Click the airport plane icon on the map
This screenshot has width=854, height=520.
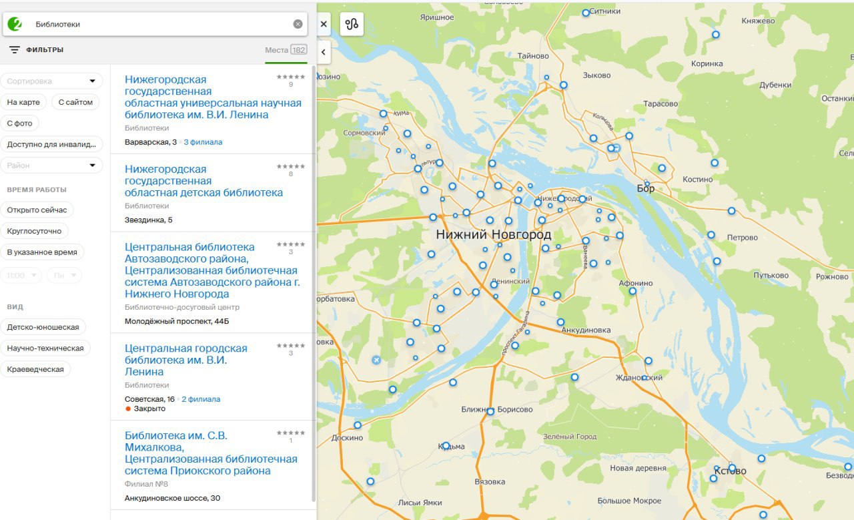377,360
